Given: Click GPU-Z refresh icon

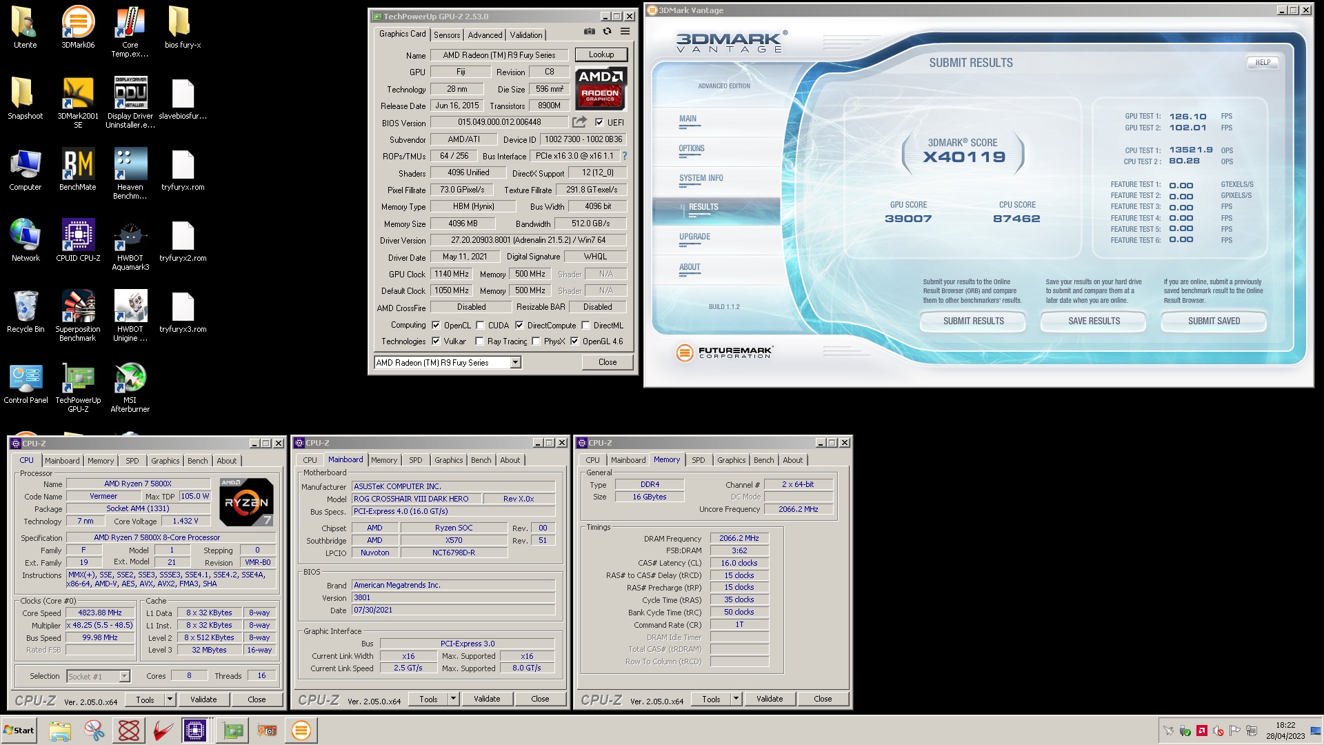Looking at the screenshot, I should tap(607, 31).
